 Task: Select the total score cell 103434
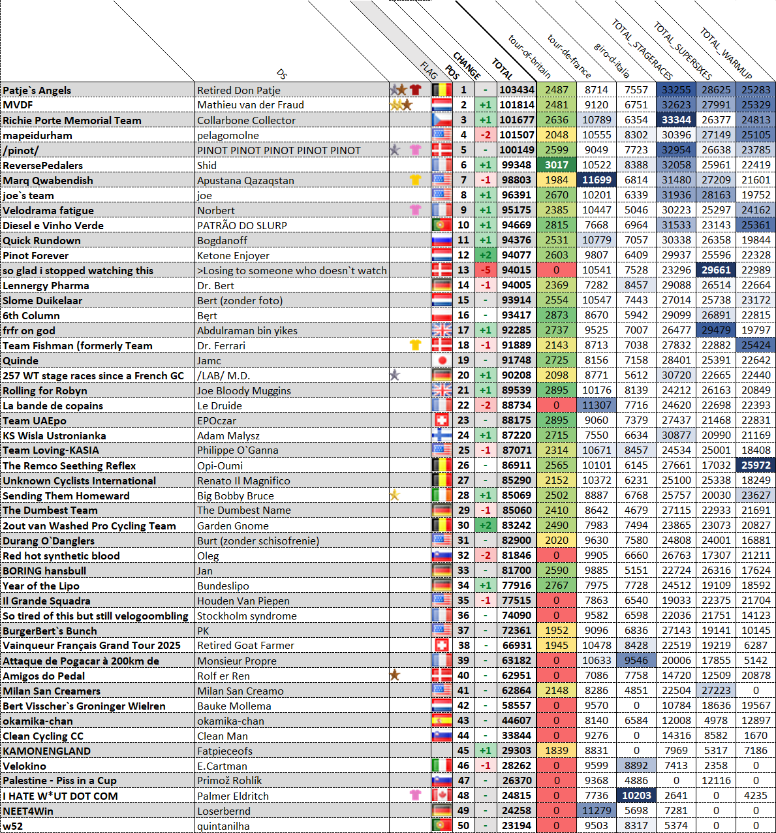(x=516, y=90)
